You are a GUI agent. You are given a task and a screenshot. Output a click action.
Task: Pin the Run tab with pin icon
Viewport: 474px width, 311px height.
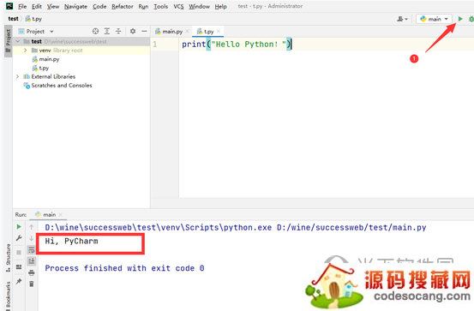[19, 281]
